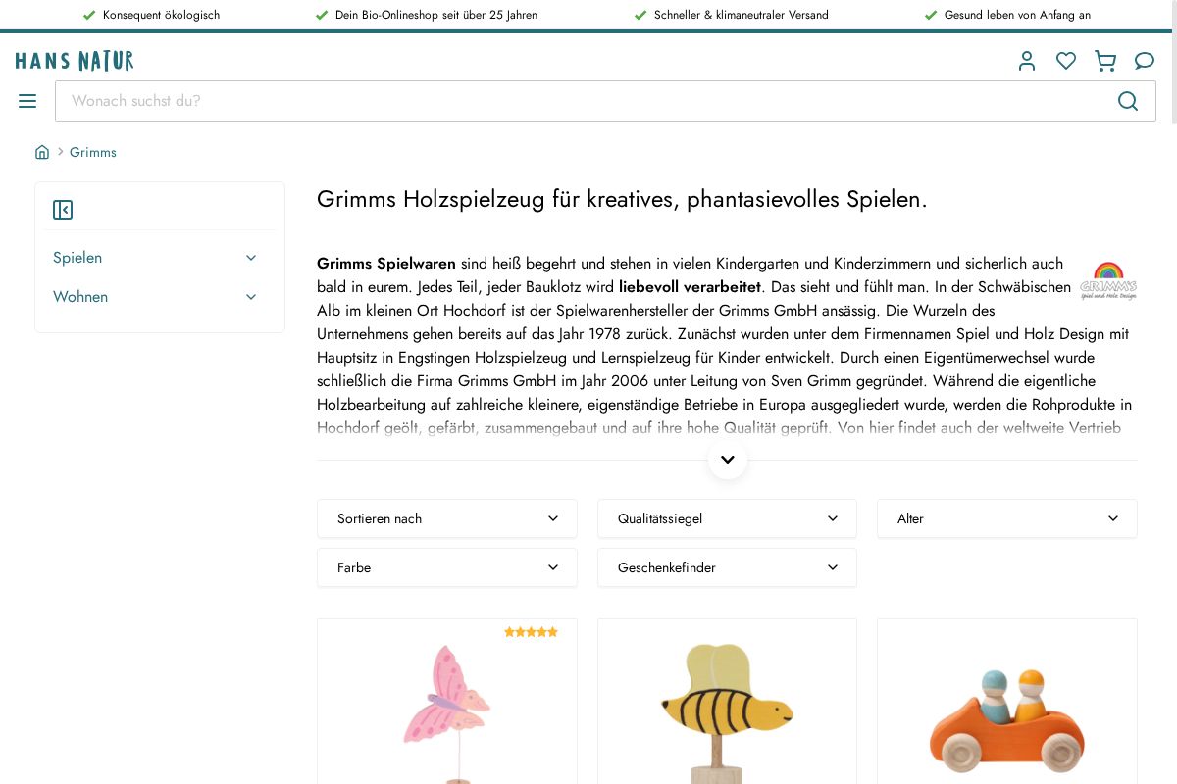Click the bold 'Grimms Spielwaren' text
The width and height of the screenshot is (1177, 784).
point(386,263)
